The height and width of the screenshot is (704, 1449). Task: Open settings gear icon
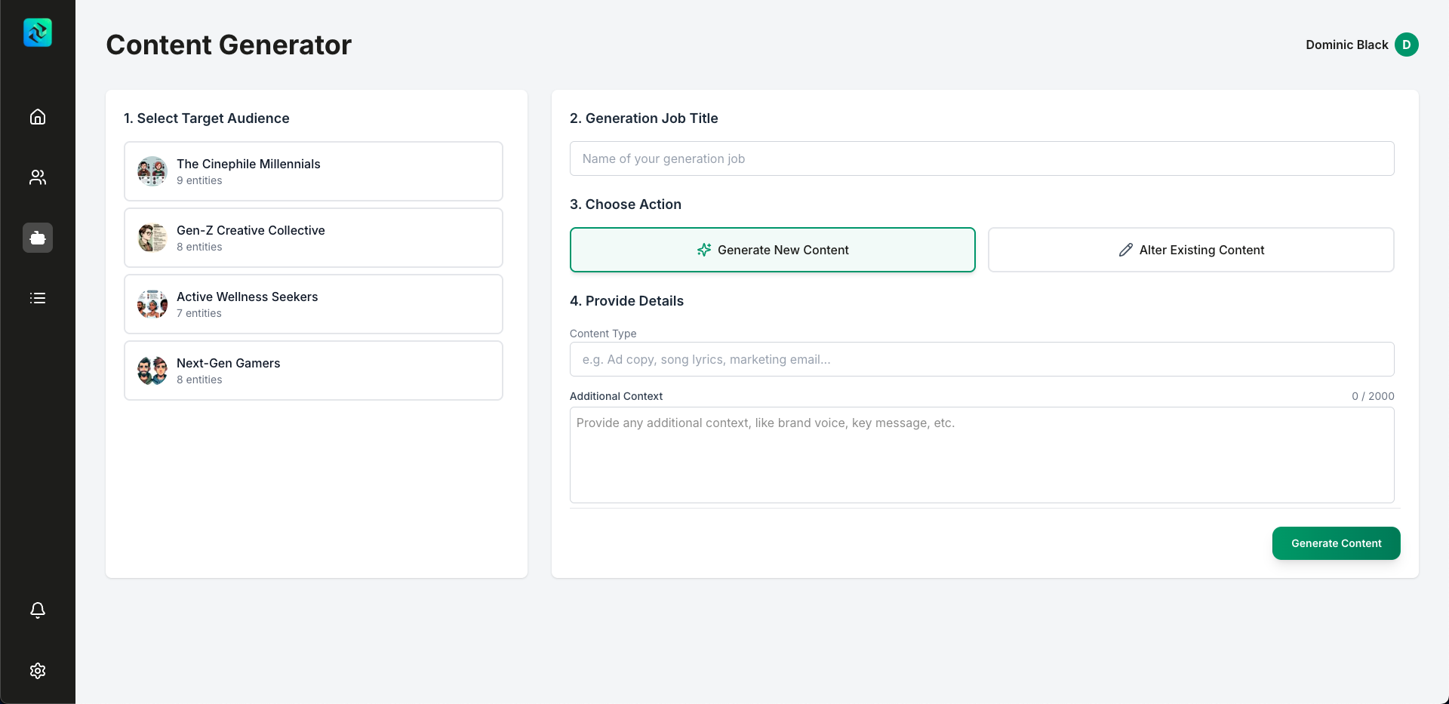pyautogui.click(x=38, y=671)
